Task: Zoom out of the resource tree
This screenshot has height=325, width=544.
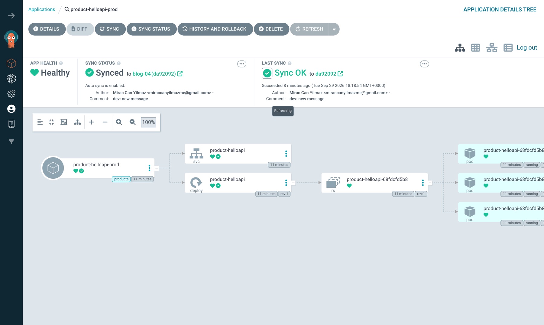Action: [132, 122]
